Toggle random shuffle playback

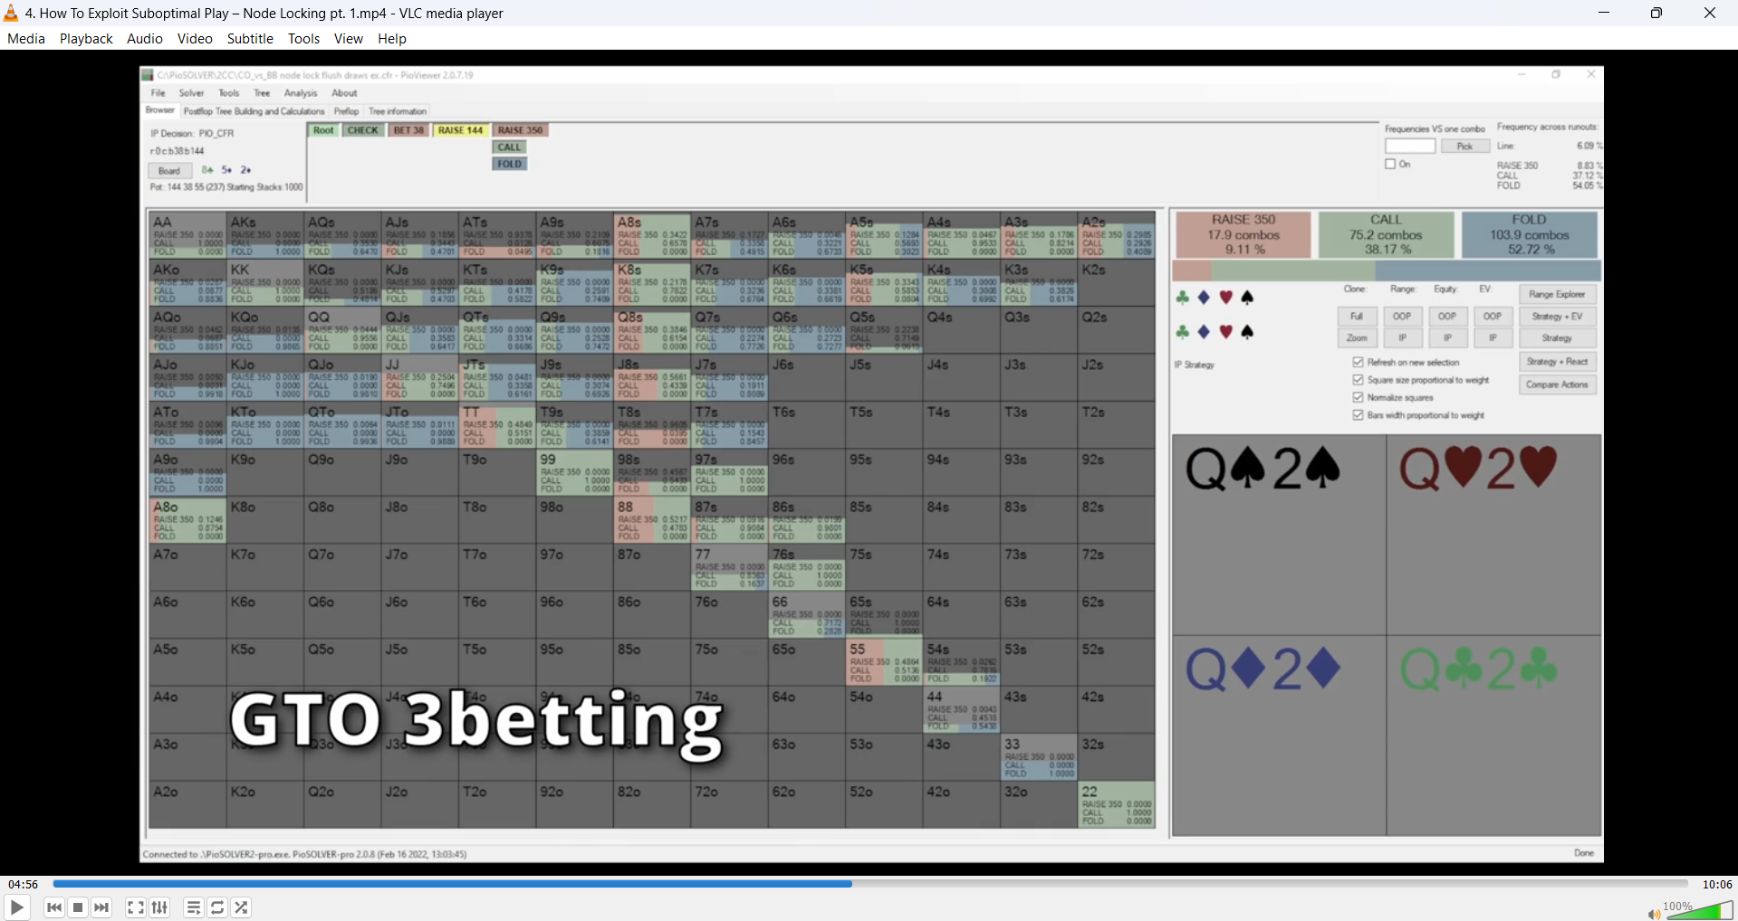[x=242, y=907]
